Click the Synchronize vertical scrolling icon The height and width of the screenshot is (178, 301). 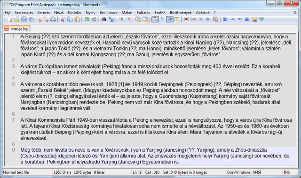(x=138, y=19)
